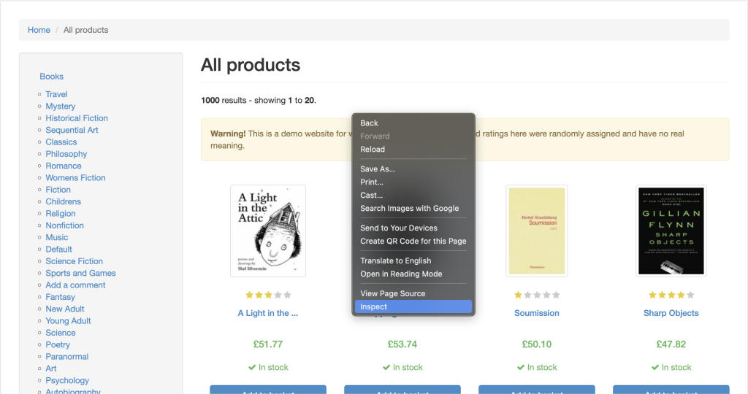Click the star rating under Sharp Objects
Viewport: 748px width, 394px height.
(671, 295)
